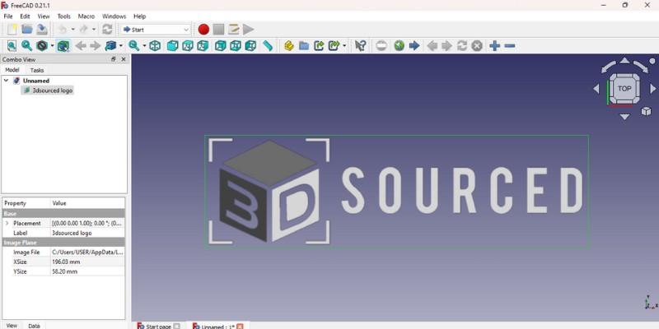Switch to the Data property tab

pos(34,326)
